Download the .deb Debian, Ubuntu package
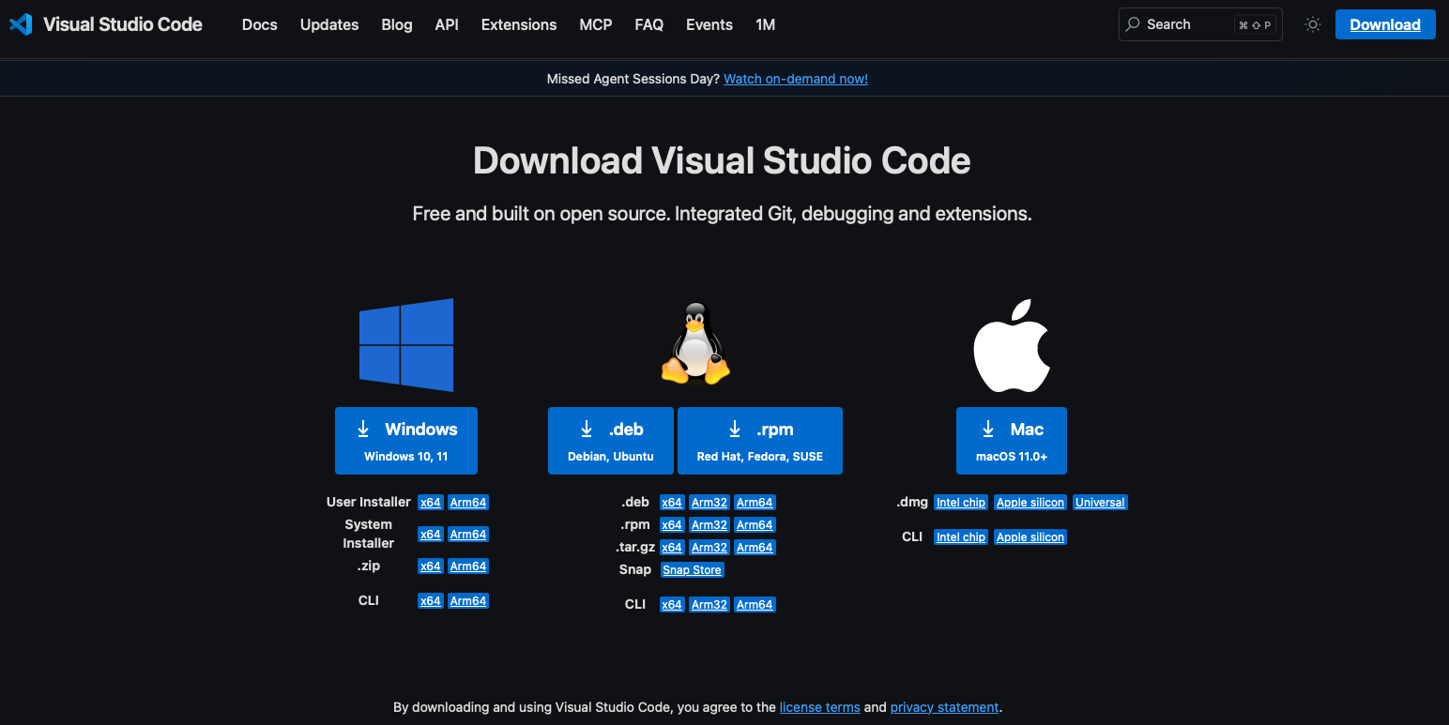The height and width of the screenshot is (725, 1449). pos(611,440)
